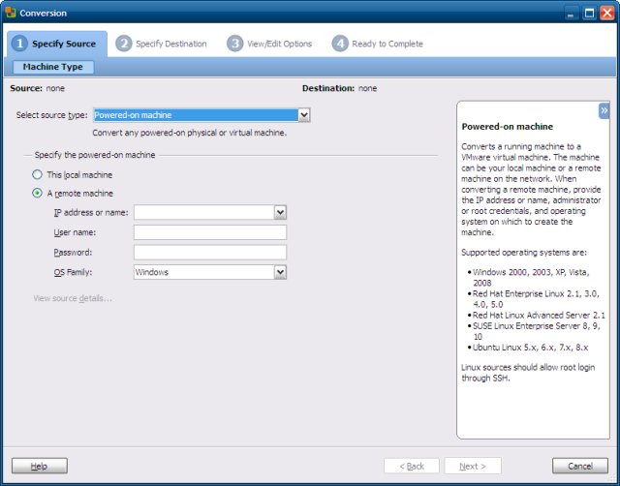Expand the IP address or name dropdown

click(x=280, y=213)
